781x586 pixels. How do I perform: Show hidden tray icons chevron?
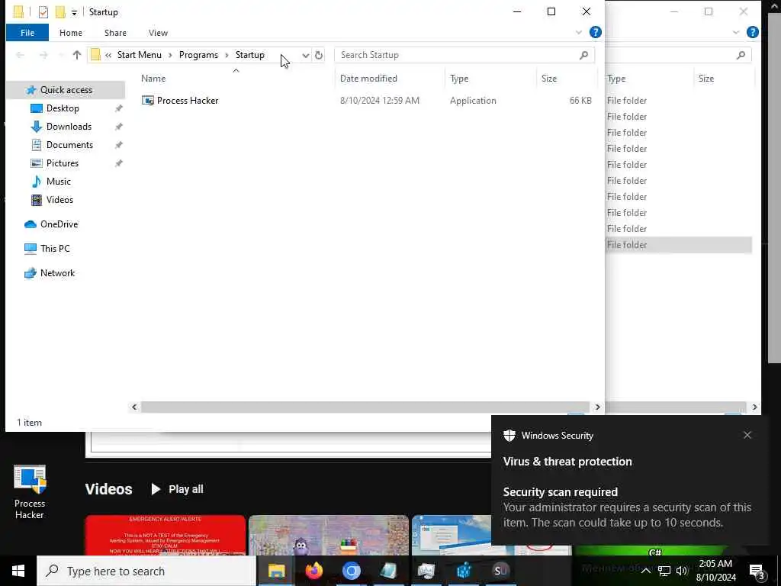(645, 571)
